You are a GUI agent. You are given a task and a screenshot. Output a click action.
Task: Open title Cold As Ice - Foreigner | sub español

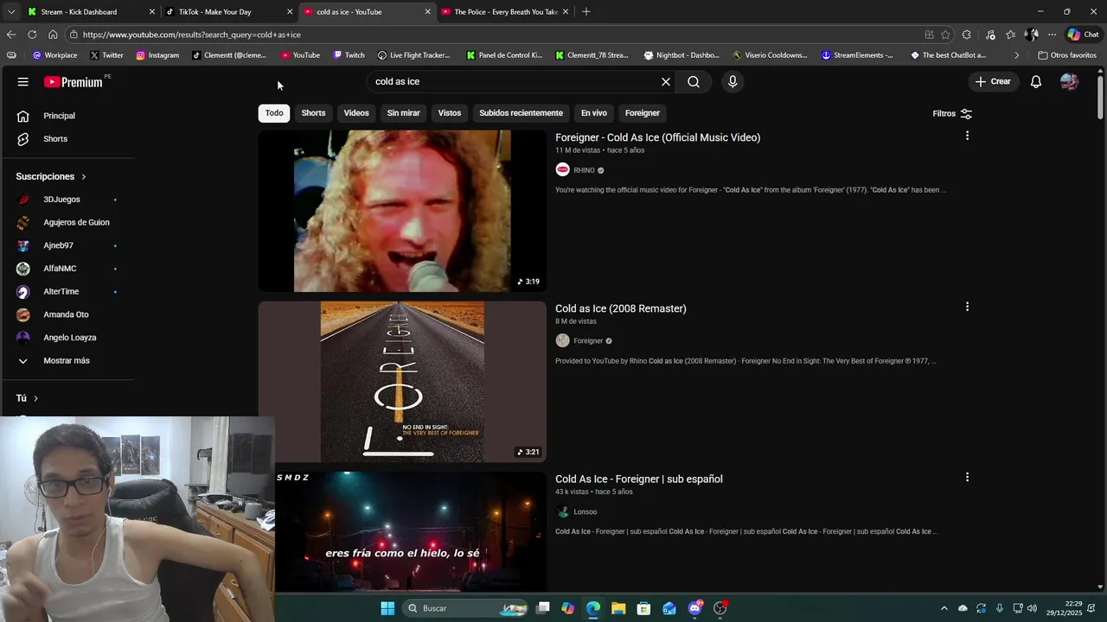pos(638,479)
